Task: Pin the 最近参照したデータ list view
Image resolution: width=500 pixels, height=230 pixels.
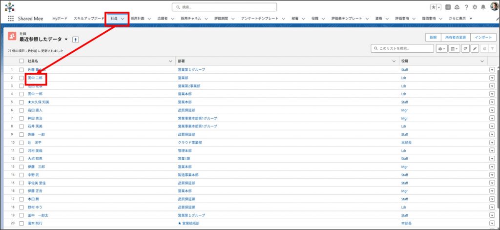Action: (x=75, y=40)
